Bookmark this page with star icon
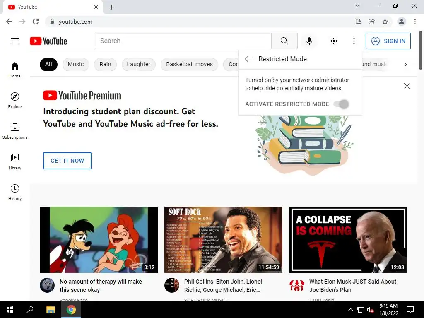Viewport: 424px width, 318px height. [x=385, y=22]
